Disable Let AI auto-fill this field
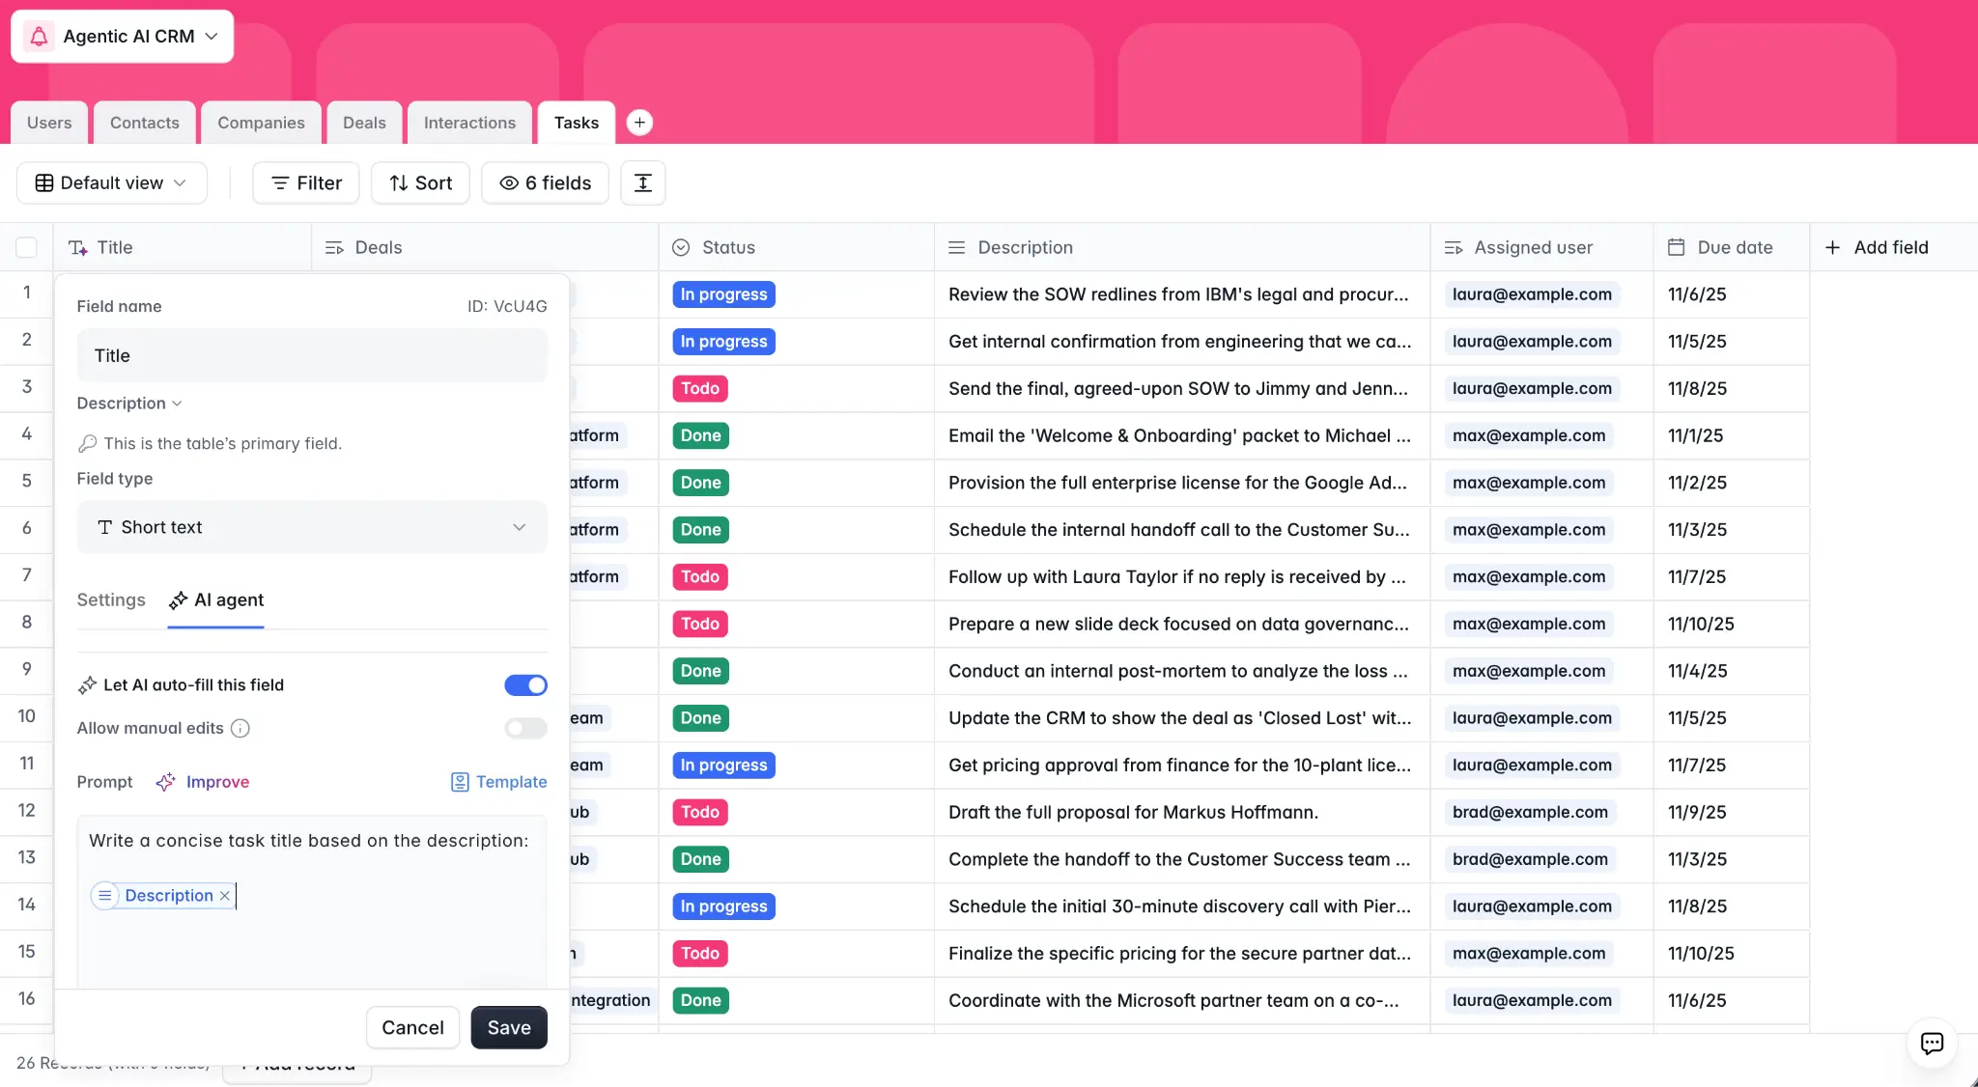 [525, 685]
